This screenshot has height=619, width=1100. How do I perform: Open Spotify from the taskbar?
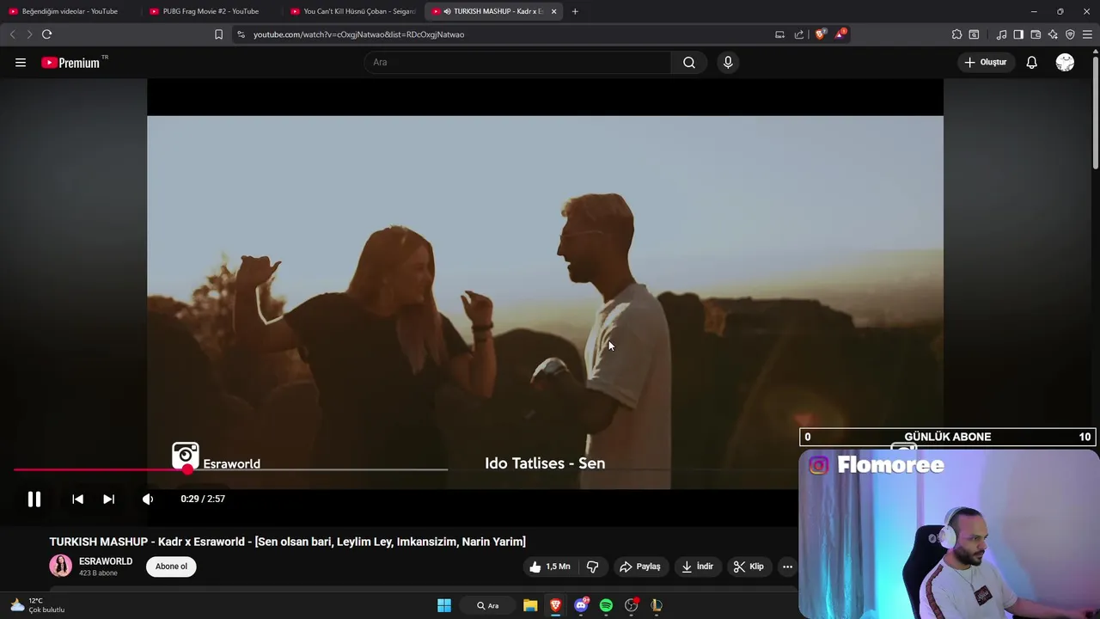pos(606,606)
